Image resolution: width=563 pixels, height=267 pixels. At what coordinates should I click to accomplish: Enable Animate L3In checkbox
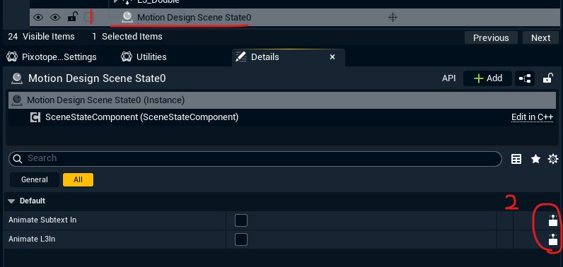(x=241, y=239)
